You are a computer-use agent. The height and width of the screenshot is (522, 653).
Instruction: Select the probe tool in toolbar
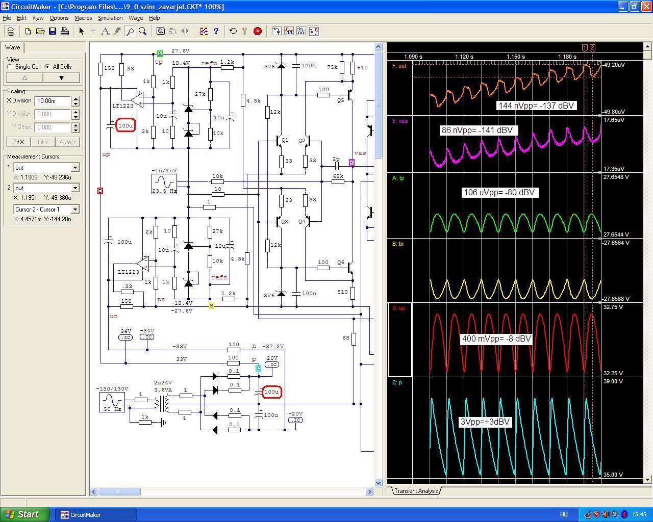(x=130, y=31)
